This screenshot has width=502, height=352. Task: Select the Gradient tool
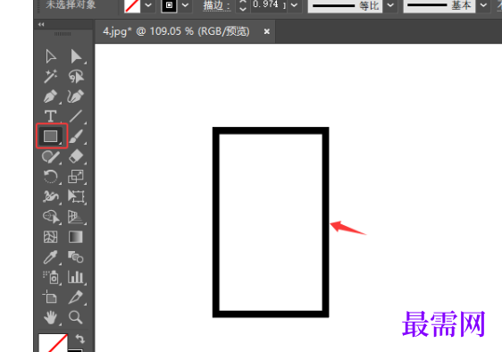[x=76, y=237]
